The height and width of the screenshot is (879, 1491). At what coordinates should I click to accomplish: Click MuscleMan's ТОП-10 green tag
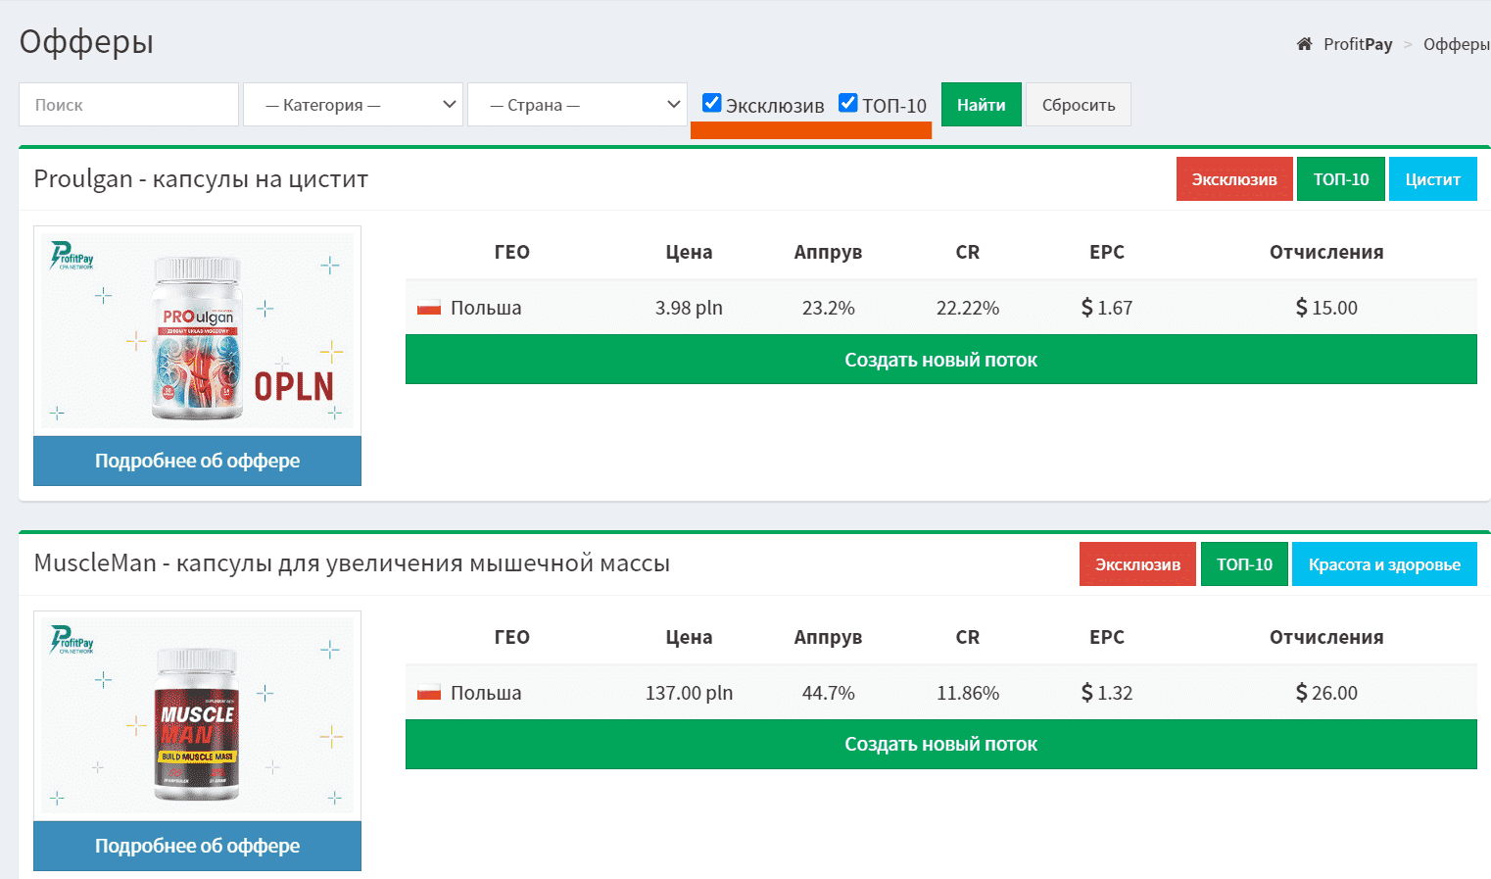[1244, 564]
